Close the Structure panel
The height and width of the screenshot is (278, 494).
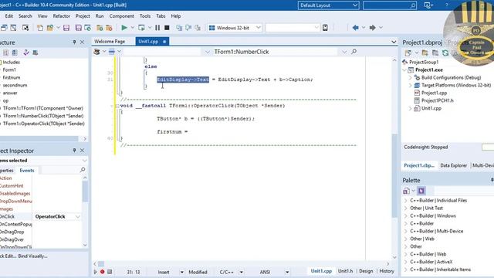(83, 42)
